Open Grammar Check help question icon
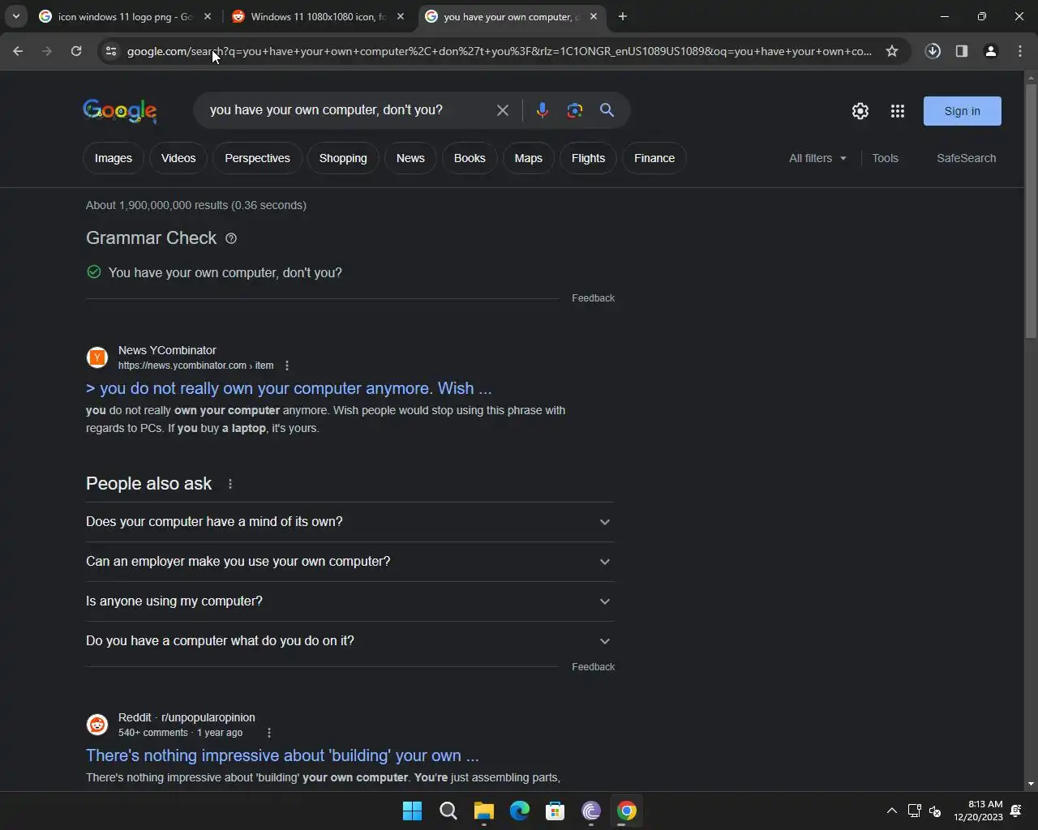Image resolution: width=1038 pixels, height=830 pixels. (231, 238)
